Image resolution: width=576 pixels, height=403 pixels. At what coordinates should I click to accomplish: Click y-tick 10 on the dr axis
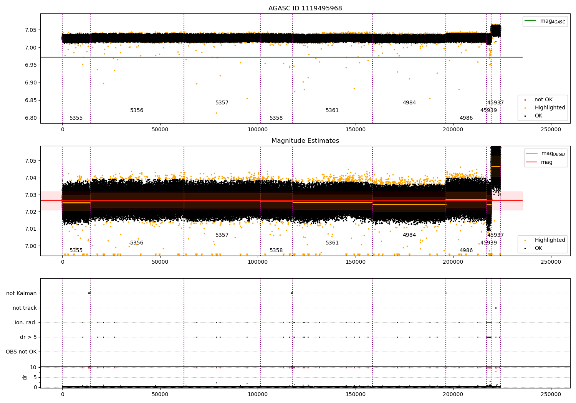coord(33,368)
